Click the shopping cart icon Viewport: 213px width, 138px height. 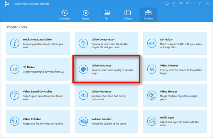coord(167,4)
